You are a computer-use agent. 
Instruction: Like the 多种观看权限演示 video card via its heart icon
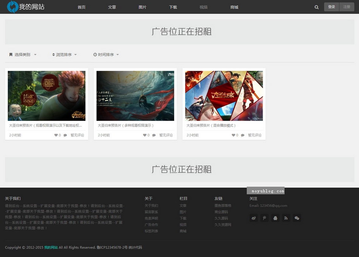pos(145,135)
